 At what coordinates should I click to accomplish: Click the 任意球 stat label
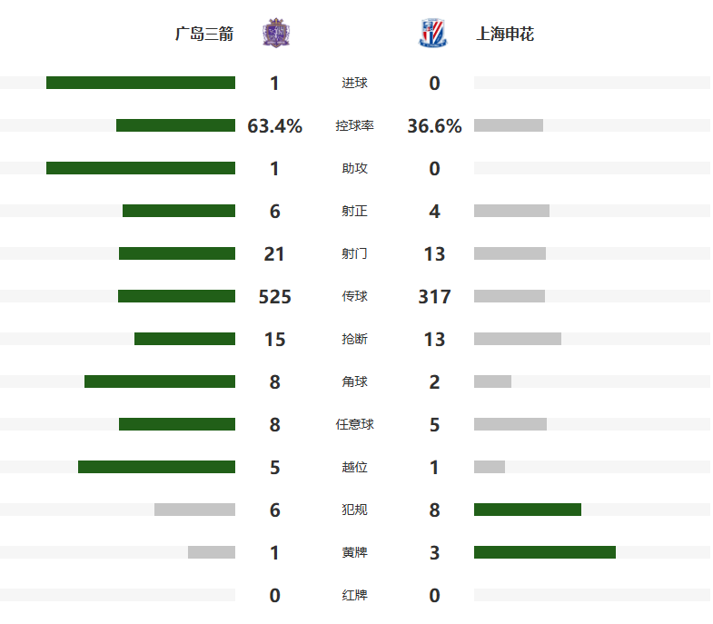(354, 424)
